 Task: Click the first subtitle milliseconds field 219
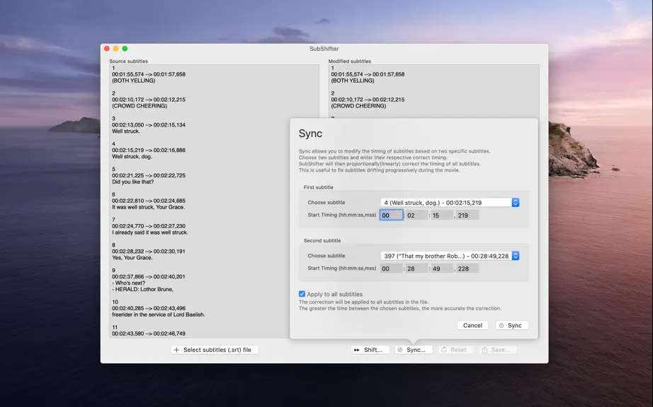click(x=467, y=215)
